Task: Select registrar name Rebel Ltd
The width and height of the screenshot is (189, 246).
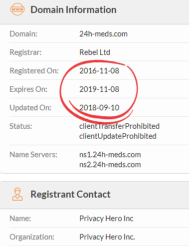Action: click(95, 52)
